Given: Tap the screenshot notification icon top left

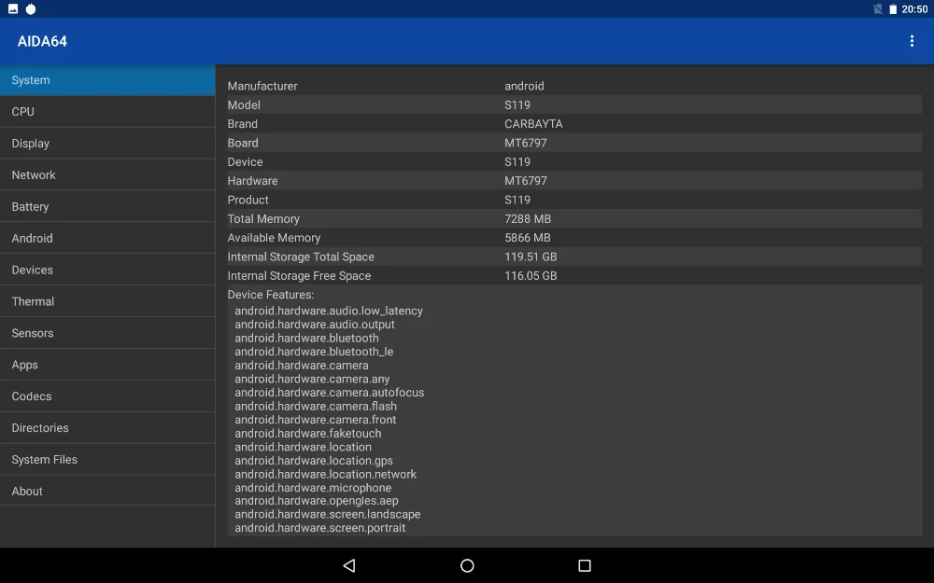Looking at the screenshot, I should coord(11,8).
